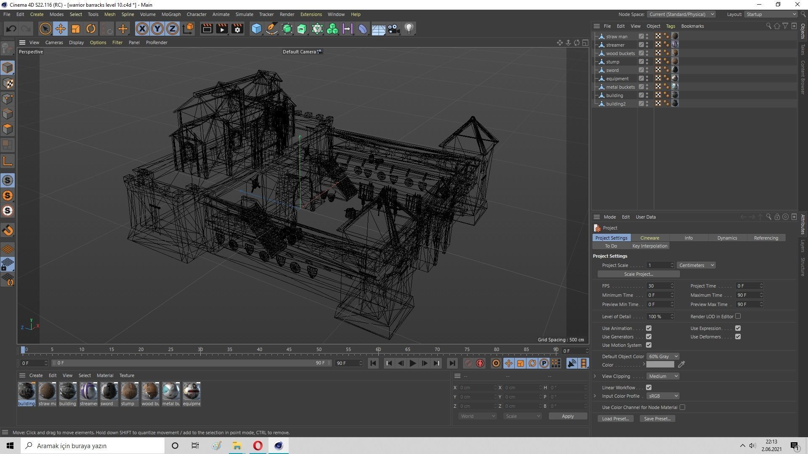Switch to the Dynamics tab
Viewport: 808px width, 454px height.
727,238
